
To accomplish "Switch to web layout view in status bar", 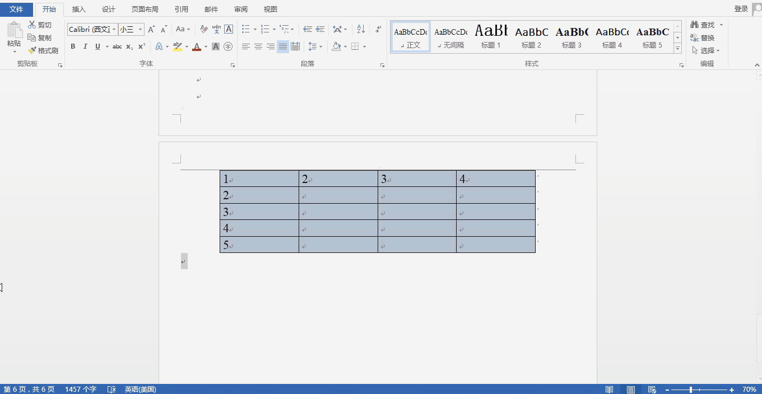I will click(x=652, y=390).
